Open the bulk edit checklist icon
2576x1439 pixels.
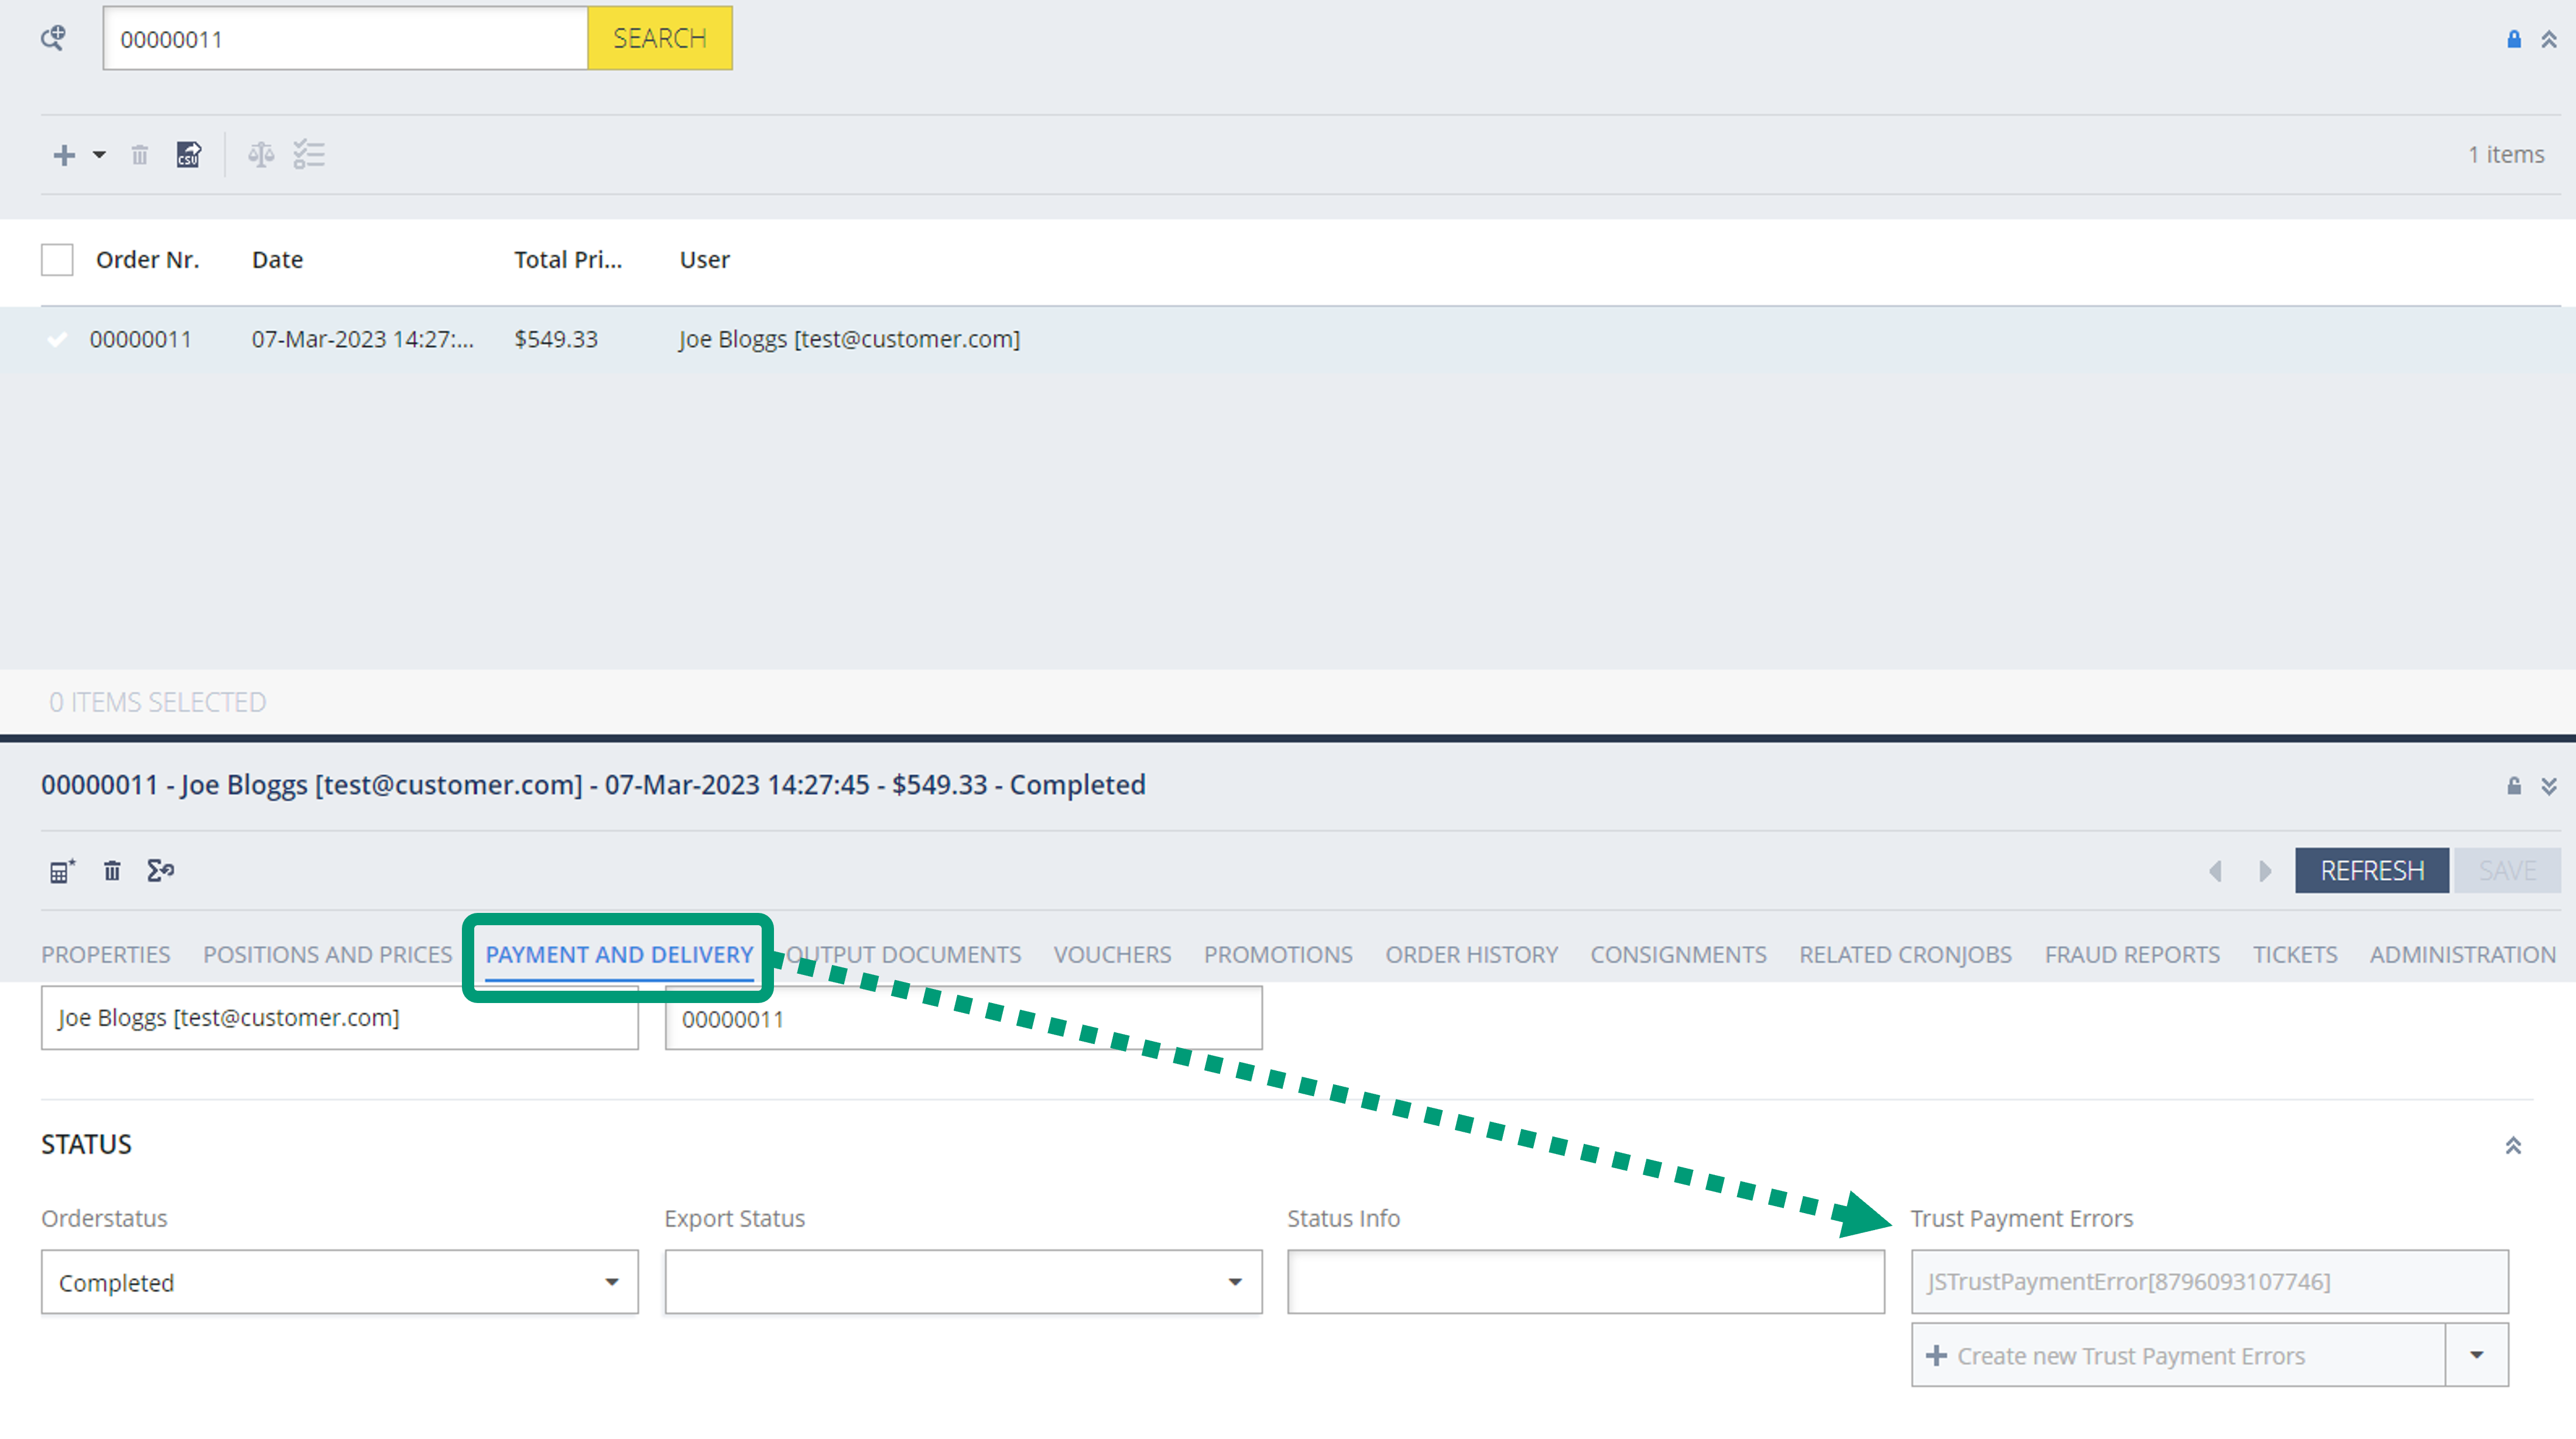tap(309, 155)
